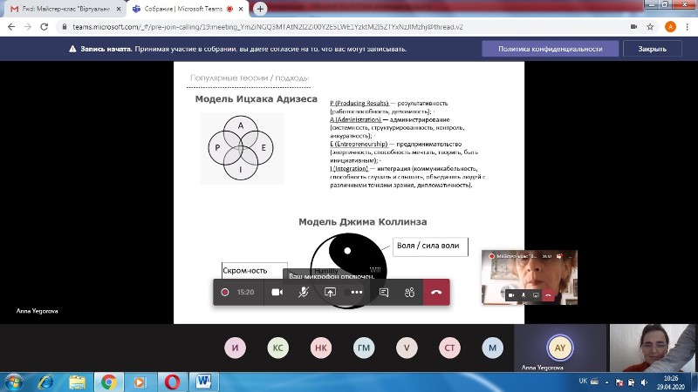Open Политика конфиденциальности link
The width and height of the screenshot is (698, 392).
[551, 49]
